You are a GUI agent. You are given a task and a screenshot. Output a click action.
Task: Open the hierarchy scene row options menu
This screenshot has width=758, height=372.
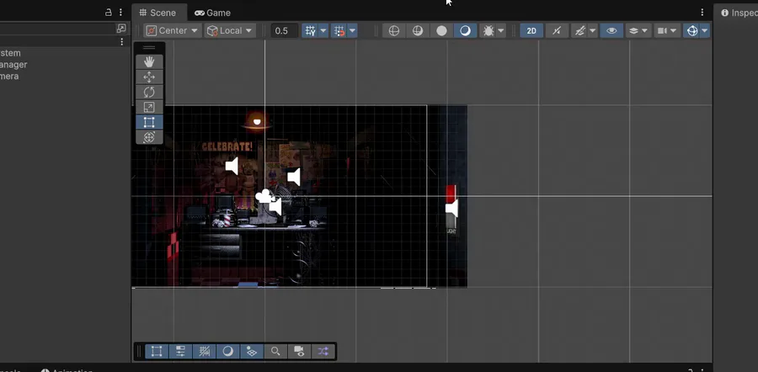(x=122, y=42)
